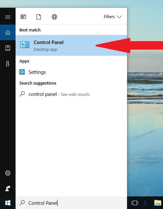
Task: Open Task View on the taskbar
Action: pyautogui.click(x=135, y=203)
